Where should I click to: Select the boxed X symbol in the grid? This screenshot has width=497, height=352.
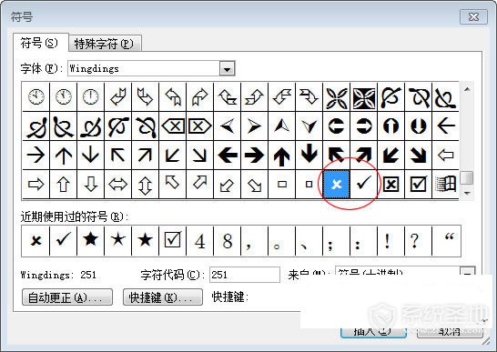pyautogui.click(x=390, y=184)
